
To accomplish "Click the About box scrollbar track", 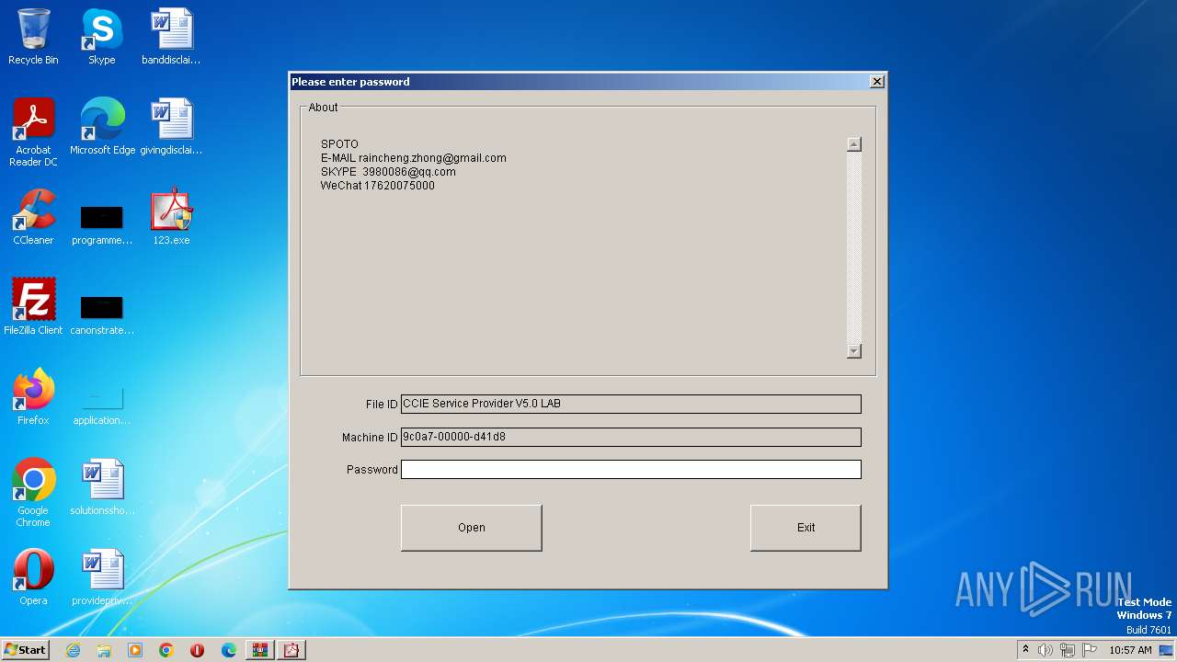I will click(854, 247).
